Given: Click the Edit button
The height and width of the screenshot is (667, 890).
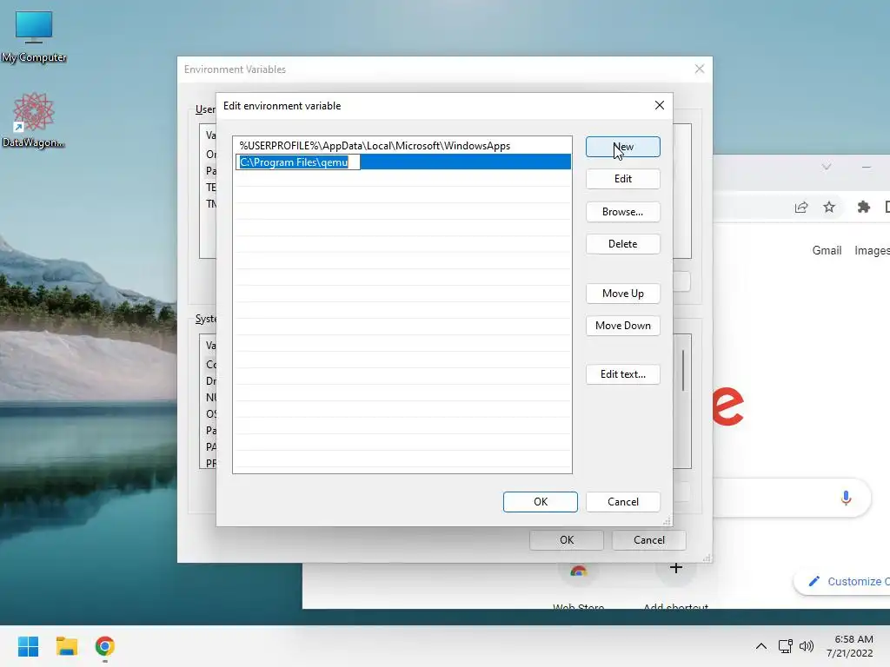Looking at the screenshot, I should [x=622, y=179].
